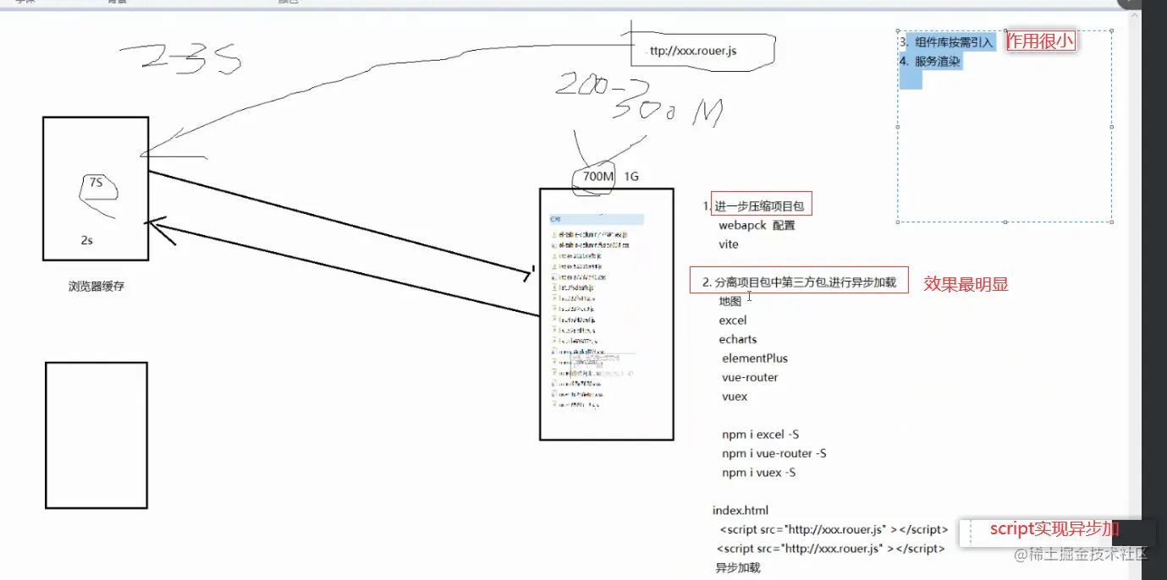Click the 'vue-router' list entry
The width and height of the screenshot is (1167, 580).
[750, 377]
